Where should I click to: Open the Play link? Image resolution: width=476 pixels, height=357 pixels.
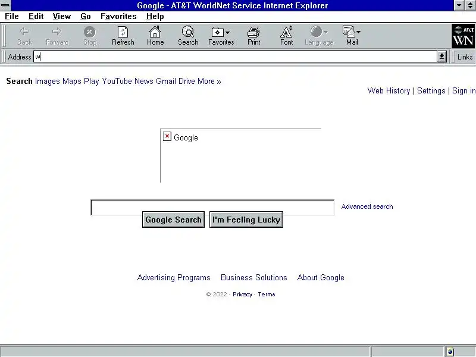(x=92, y=82)
